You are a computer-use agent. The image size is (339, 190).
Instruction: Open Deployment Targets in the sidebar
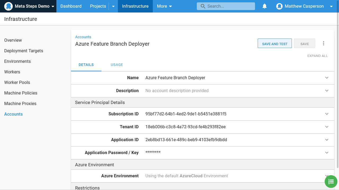point(24,51)
